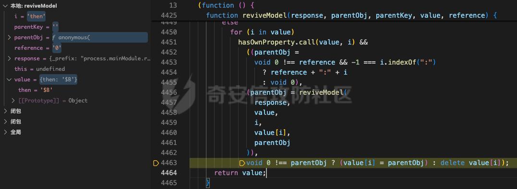Click 'hasOwnProperty.call(value, i) &&' line
This screenshot has height=189, width=517.
pos(303,42)
